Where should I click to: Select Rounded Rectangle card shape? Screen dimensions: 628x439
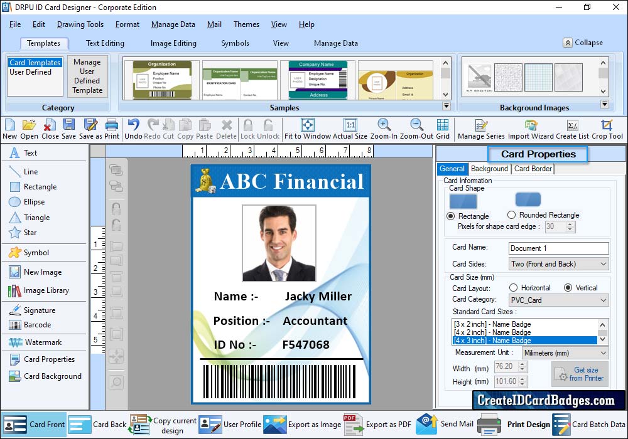(x=511, y=214)
